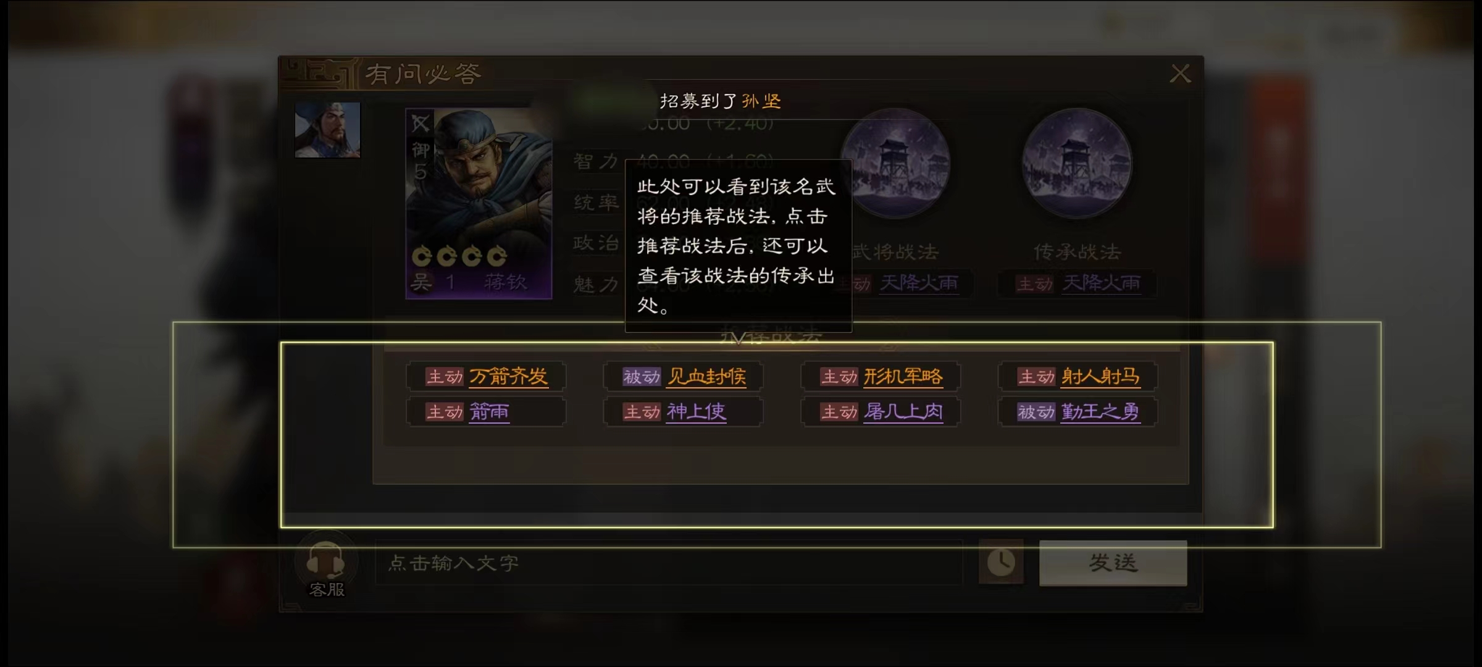
Task: Select the 武将战法 watchtower skill icon
Action: [x=895, y=164]
